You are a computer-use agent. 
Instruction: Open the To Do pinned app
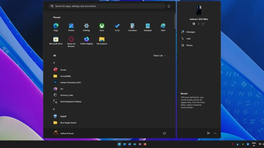[x=117, y=26]
